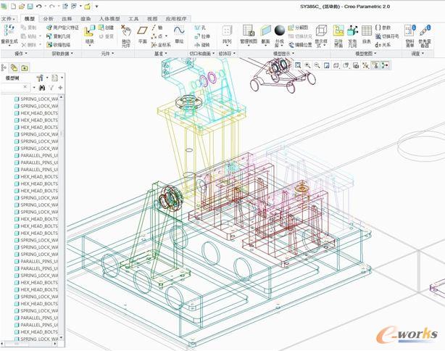
Task: Toggle the 分解图 exploded view
Action: tap(297, 28)
